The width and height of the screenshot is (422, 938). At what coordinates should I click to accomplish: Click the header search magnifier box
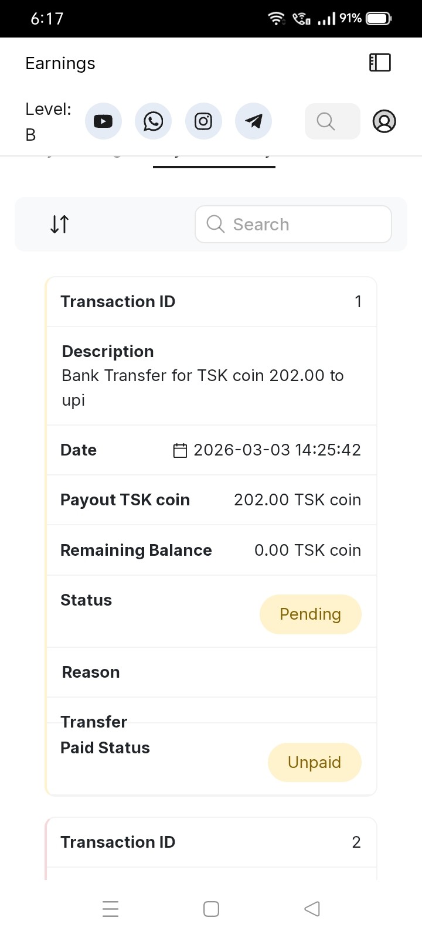[x=332, y=121]
